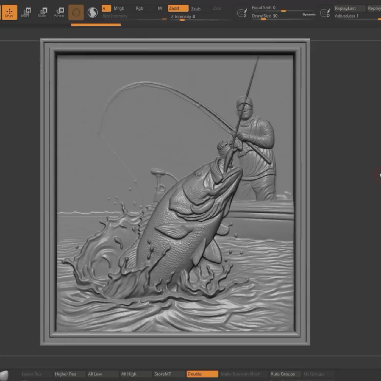
Task: Toggle Zcut mode
Action: pos(217,8)
